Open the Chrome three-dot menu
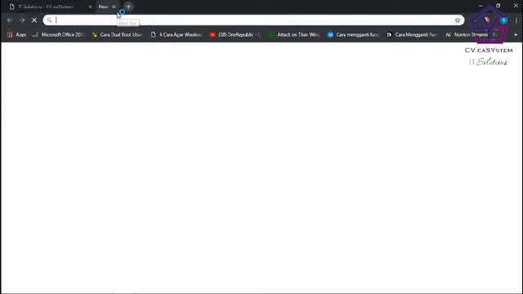 pos(516,20)
